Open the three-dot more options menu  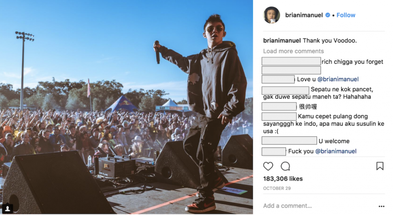tap(381, 206)
